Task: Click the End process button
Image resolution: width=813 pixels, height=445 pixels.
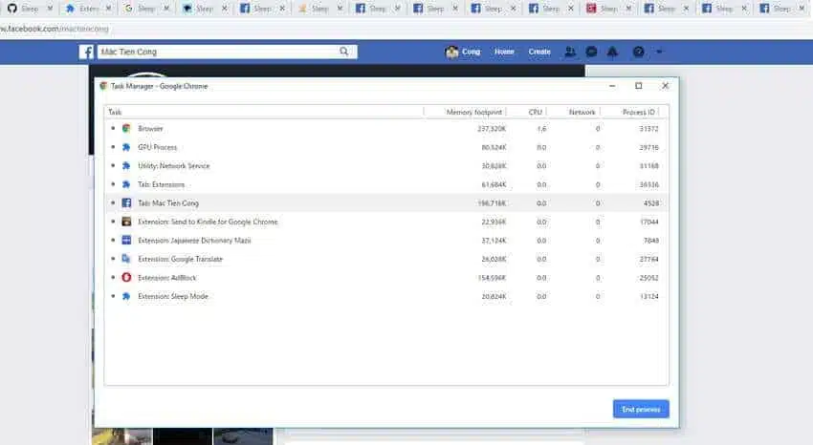Action: (x=641, y=409)
